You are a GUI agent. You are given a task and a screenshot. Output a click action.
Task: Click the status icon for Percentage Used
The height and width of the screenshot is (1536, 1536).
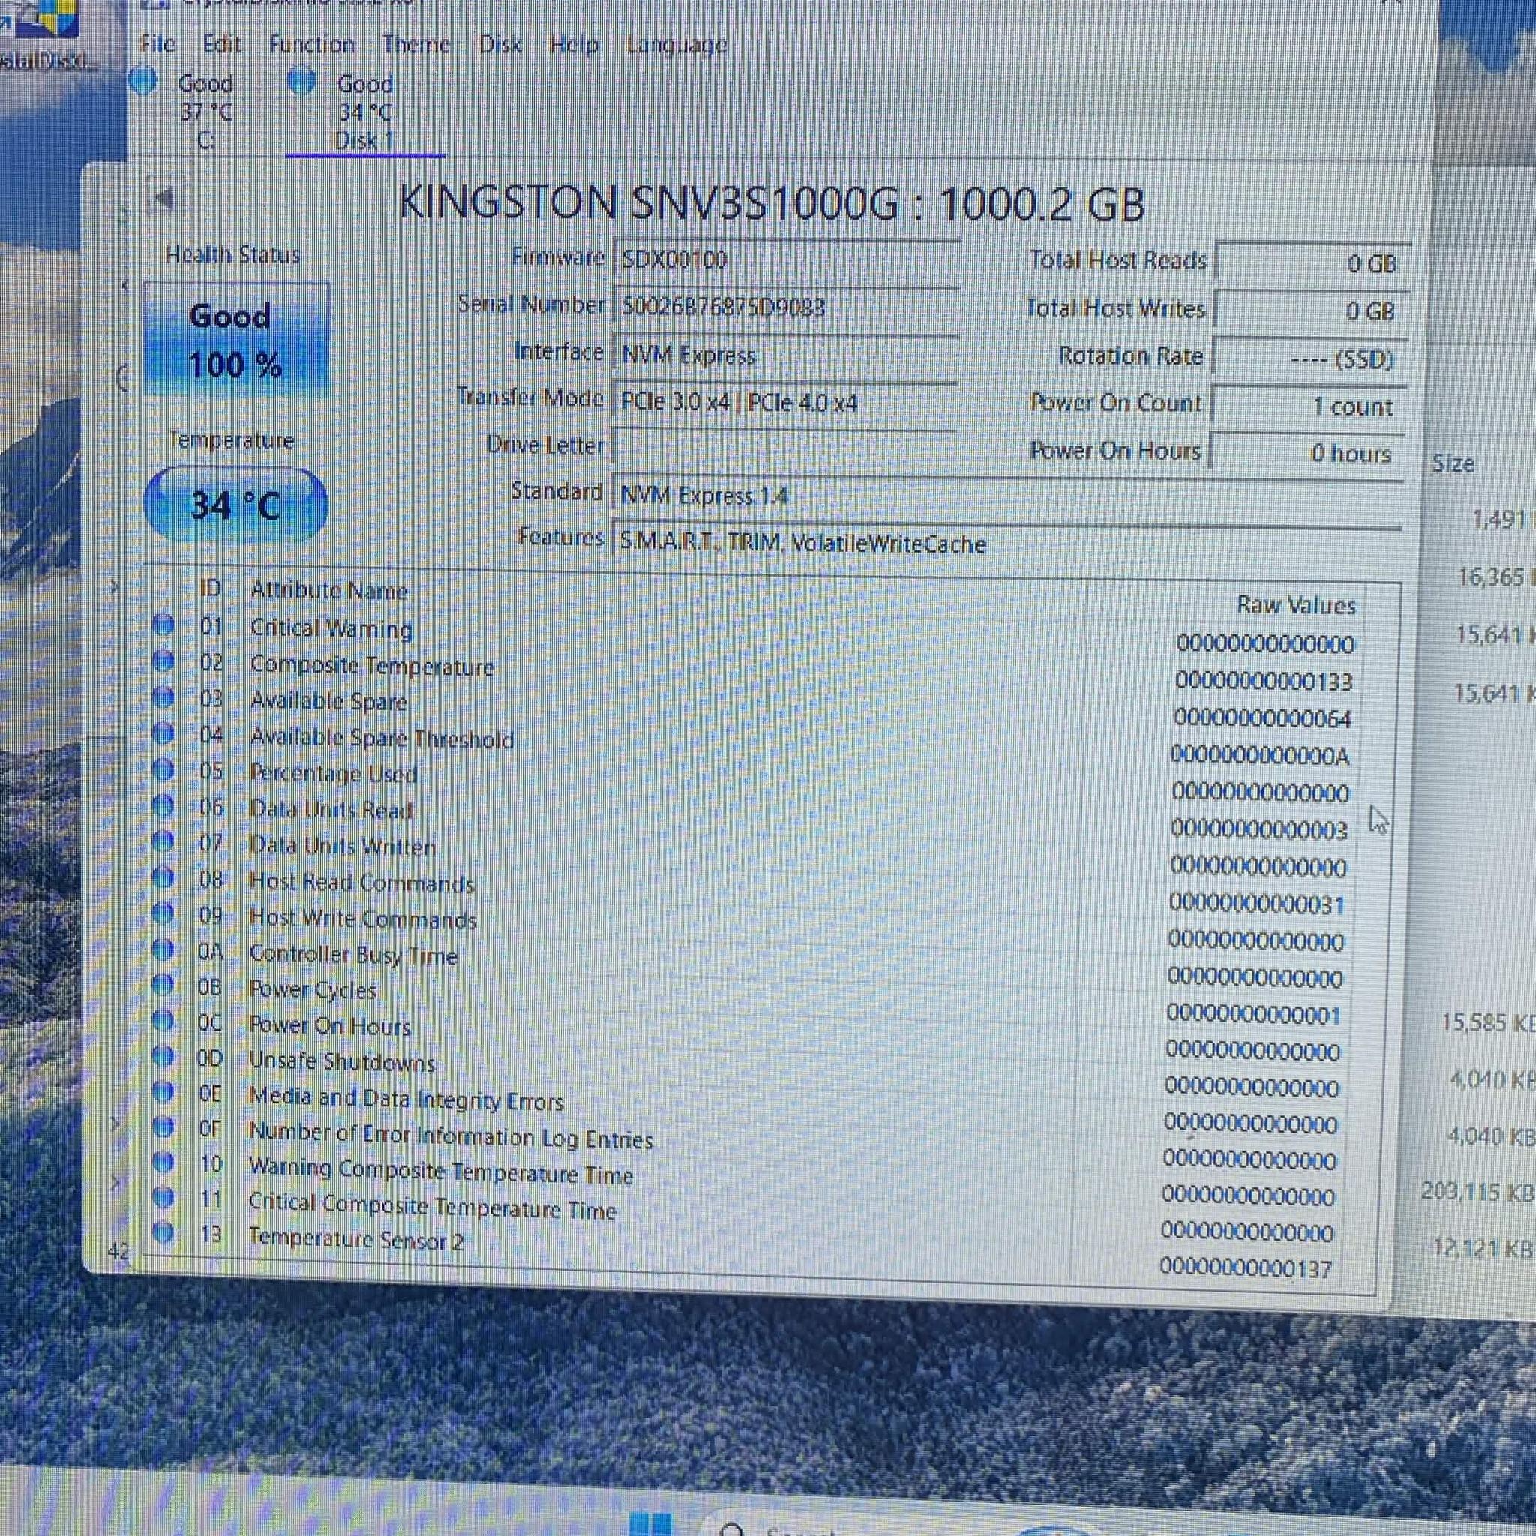click(x=163, y=769)
